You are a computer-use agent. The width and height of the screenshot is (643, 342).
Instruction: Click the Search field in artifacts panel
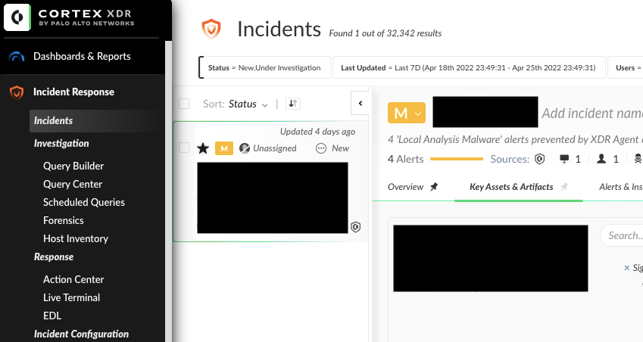pos(622,235)
